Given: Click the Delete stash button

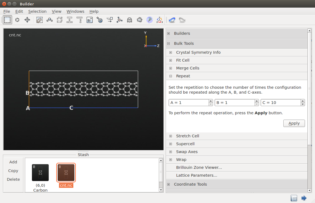Looking at the screenshot, I should (13, 179).
